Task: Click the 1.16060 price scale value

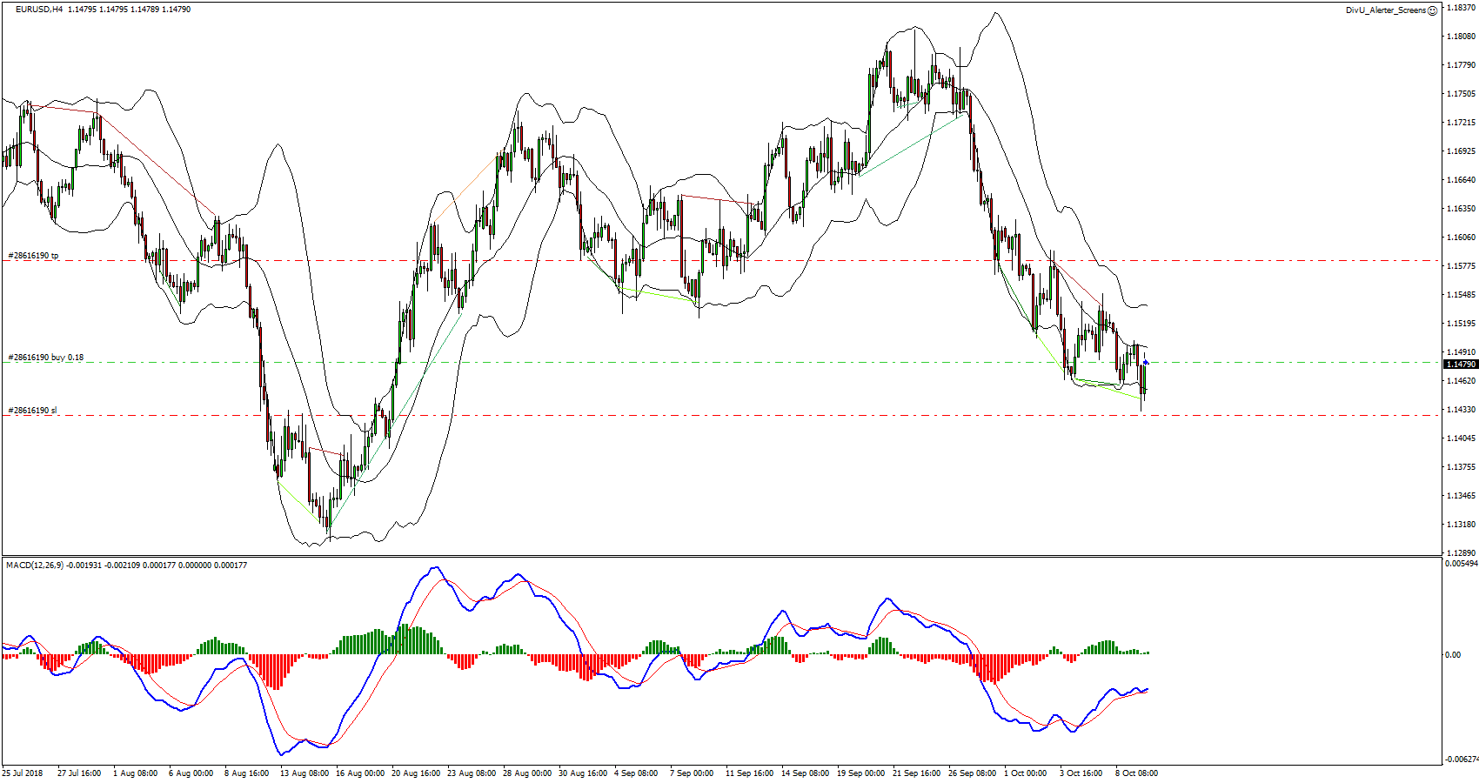Action: pyautogui.click(x=1461, y=238)
